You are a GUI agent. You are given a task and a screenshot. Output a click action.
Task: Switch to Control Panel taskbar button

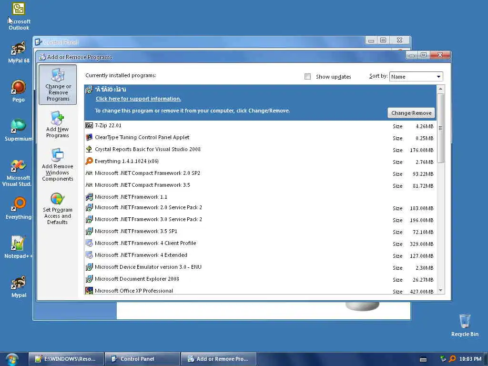tap(142, 359)
